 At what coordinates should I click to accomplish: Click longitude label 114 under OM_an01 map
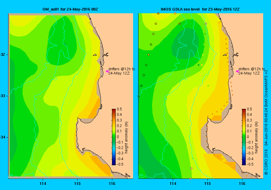click(x=43, y=184)
